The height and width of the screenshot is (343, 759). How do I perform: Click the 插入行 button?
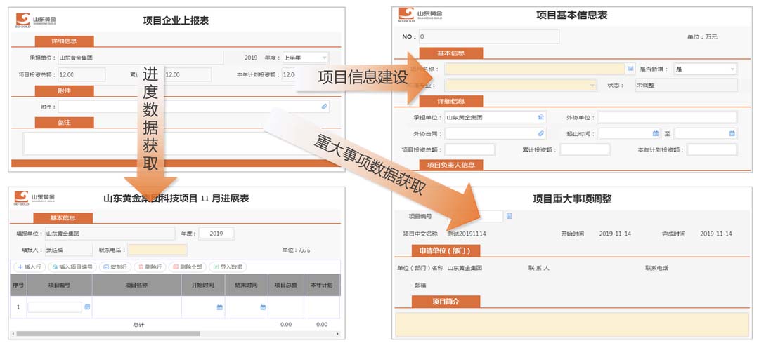[x=29, y=267]
